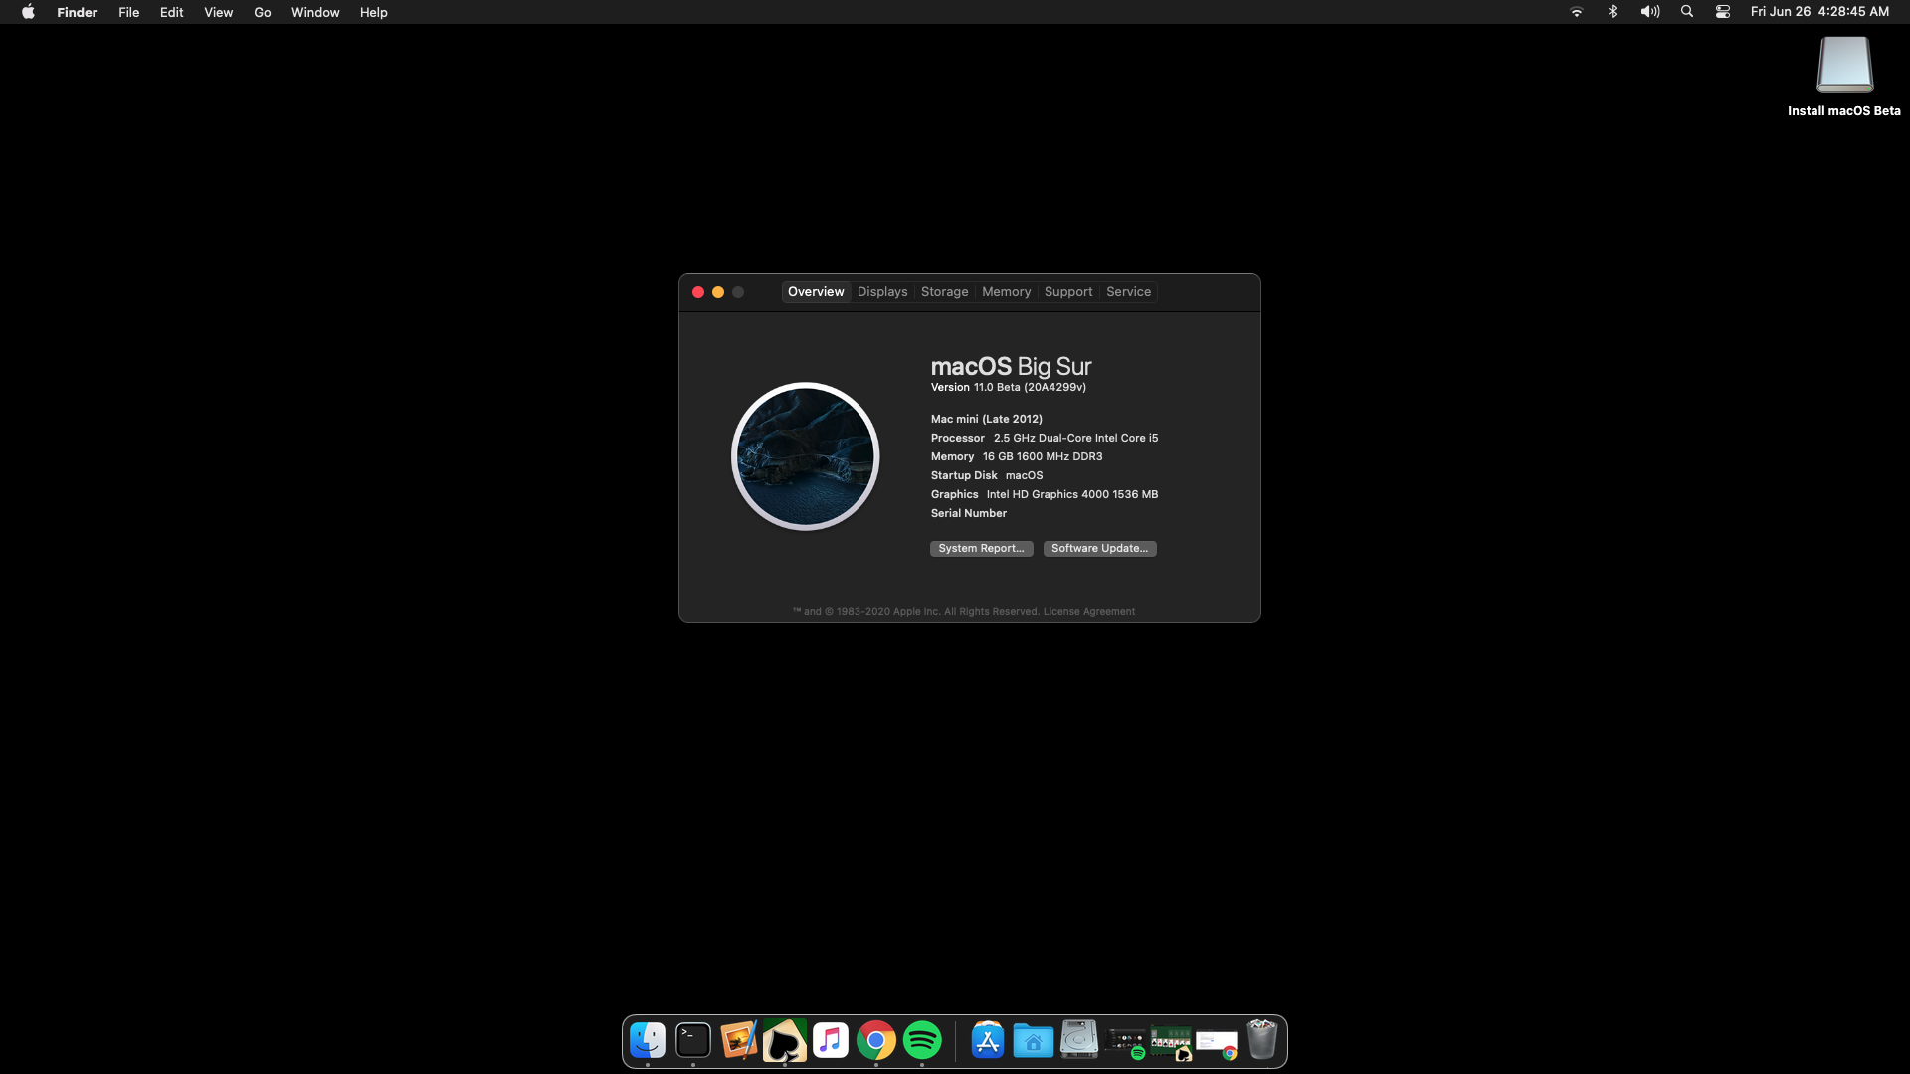
Task: Launch Spotify from the Dock
Action: pos(922,1041)
